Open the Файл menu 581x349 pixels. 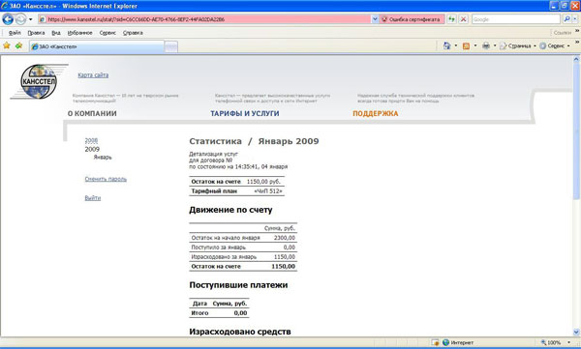[x=15, y=33]
